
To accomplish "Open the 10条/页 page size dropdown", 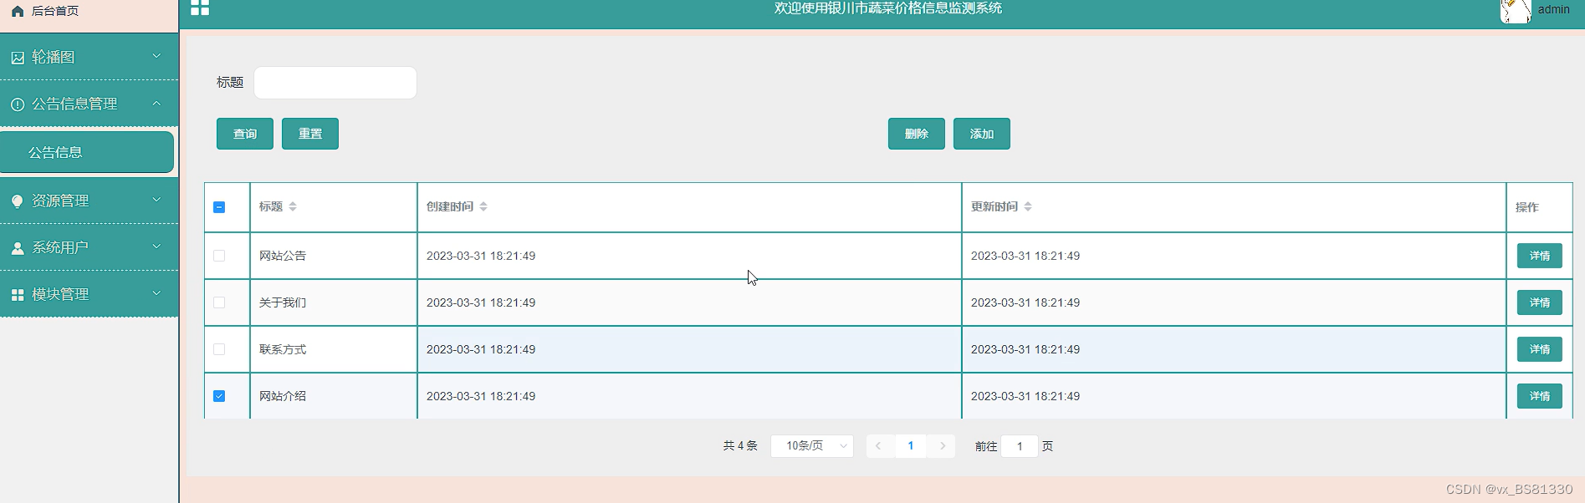I will (812, 446).
